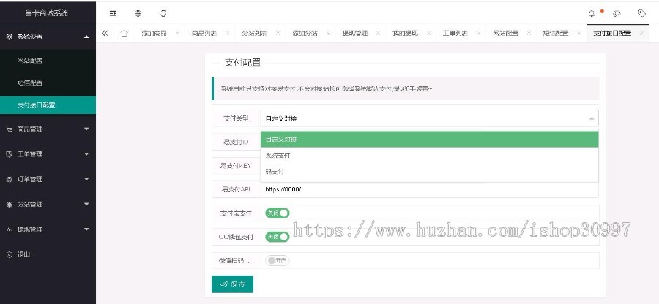The height and width of the screenshot is (304, 659).
Task: Close the first 提现管理 tab
Action: point(379,34)
